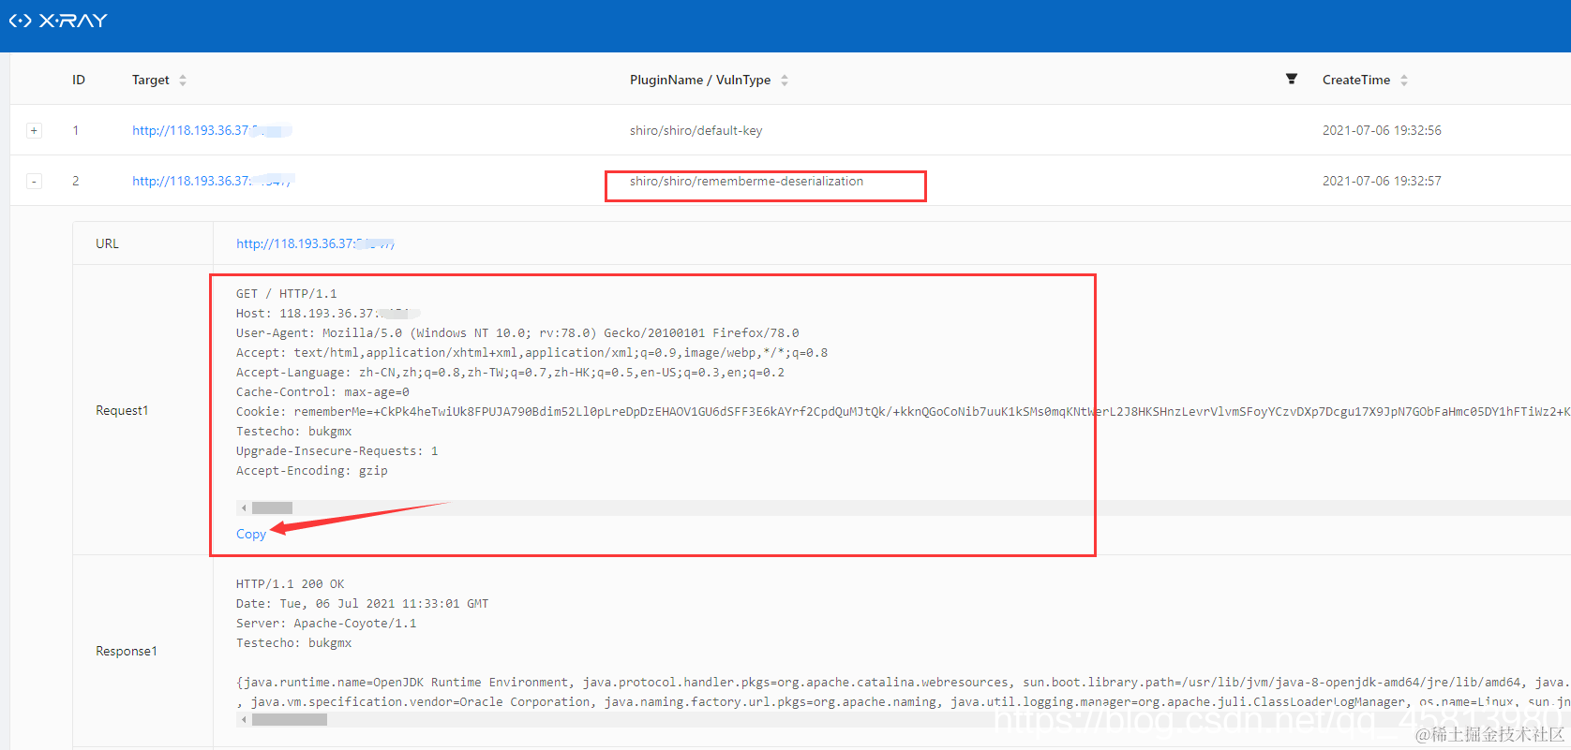1571x750 pixels.
Task: Sort by CreateTime arrows
Action: point(1404,81)
